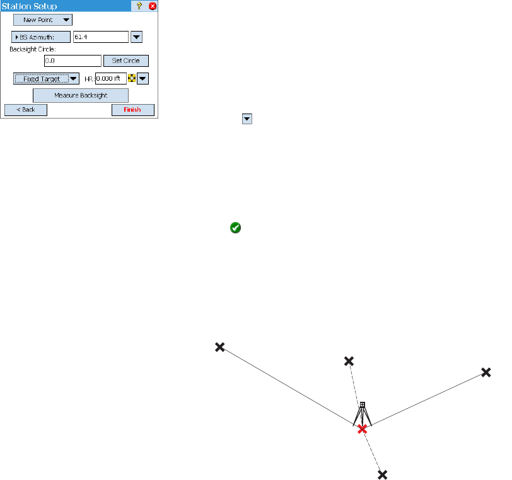
Task: Click the yellow prism target icon
Action: (x=132, y=78)
